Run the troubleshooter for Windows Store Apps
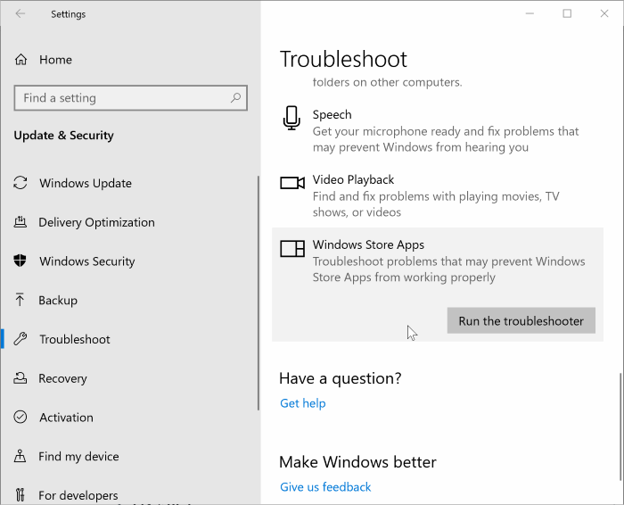The height and width of the screenshot is (505, 624). click(x=521, y=320)
